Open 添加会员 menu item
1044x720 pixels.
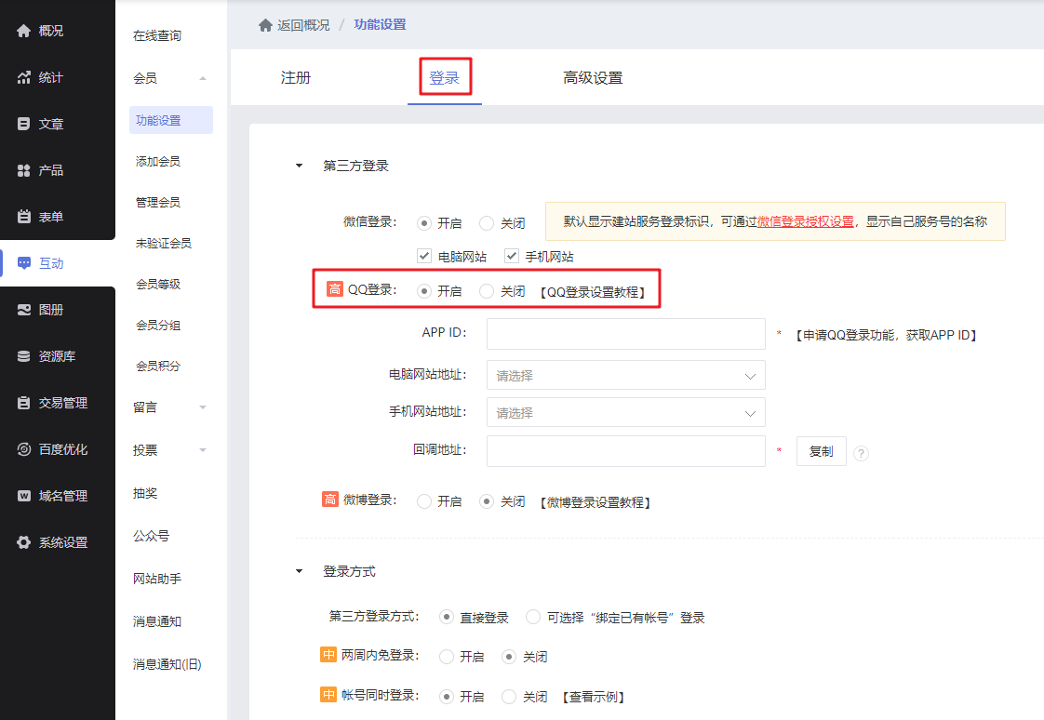(158, 161)
